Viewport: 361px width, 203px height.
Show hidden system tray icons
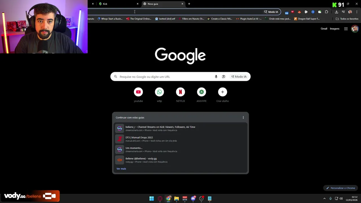[x=324, y=198]
